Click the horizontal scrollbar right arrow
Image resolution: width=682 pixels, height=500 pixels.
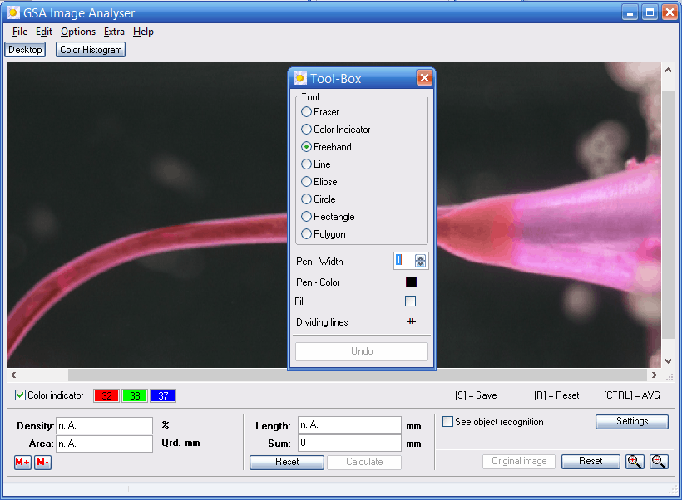click(x=655, y=375)
